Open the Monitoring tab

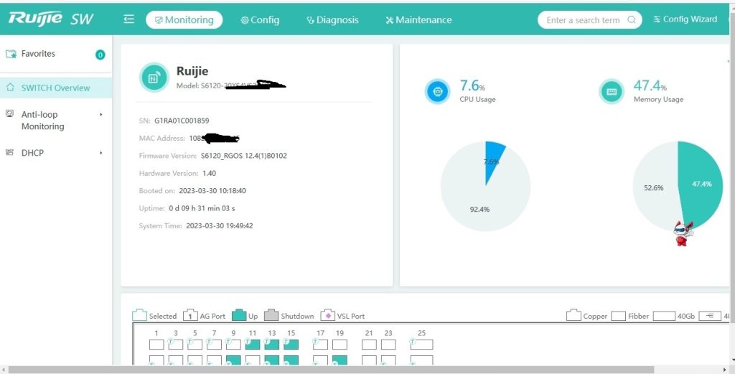click(184, 19)
